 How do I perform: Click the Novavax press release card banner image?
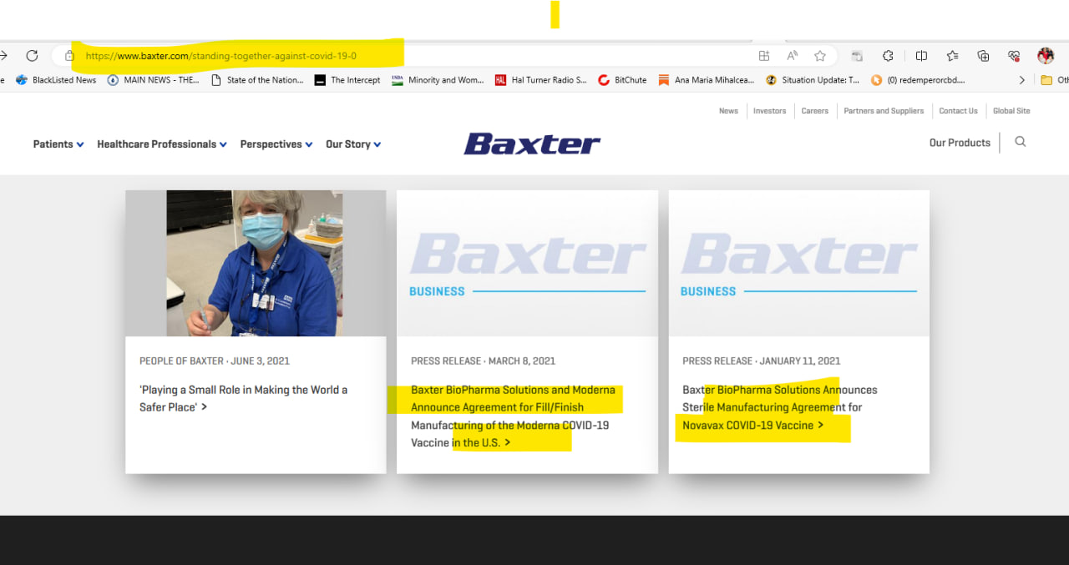(799, 263)
